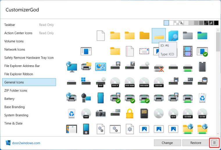Select the blue search folder icon
The height and width of the screenshot is (150, 221).
[x=173, y=36]
